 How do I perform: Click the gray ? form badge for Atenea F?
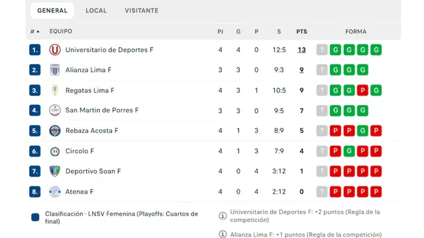click(322, 192)
